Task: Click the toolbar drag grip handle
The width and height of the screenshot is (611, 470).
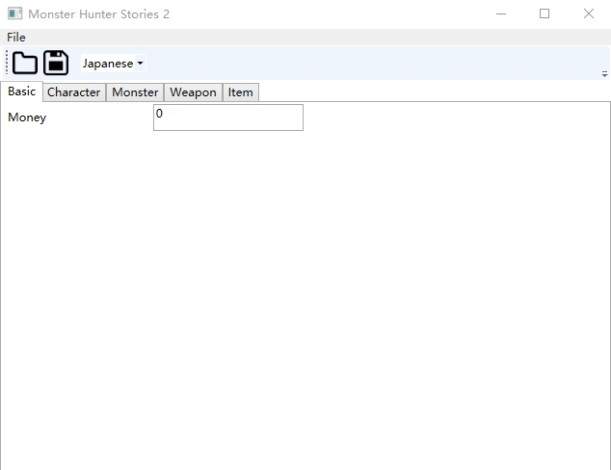Action: 7,63
